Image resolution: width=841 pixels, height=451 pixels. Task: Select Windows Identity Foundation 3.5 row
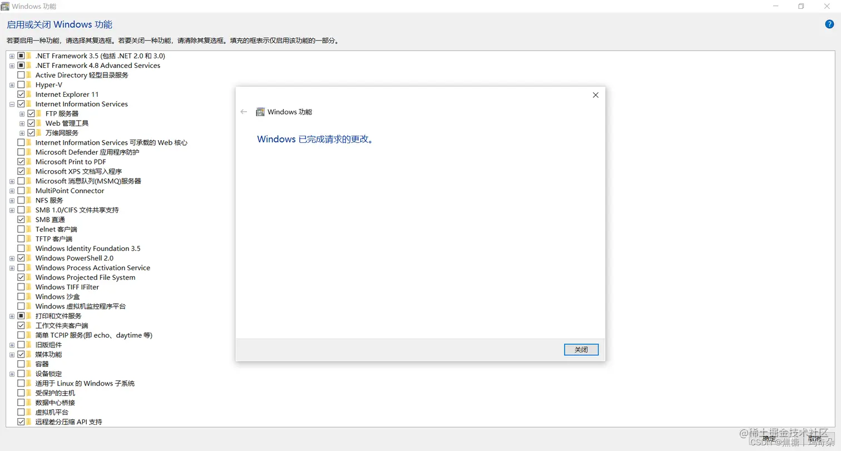pos(88,249)
